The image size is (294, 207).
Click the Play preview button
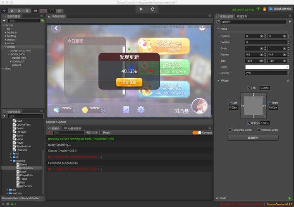141,9
